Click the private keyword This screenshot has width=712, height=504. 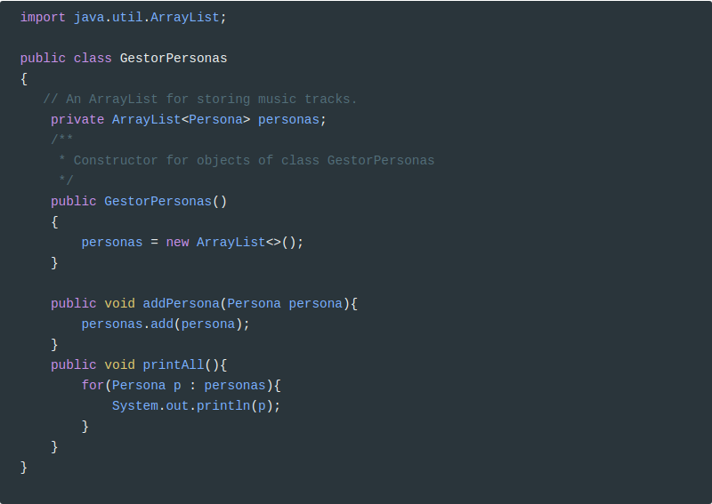point(77,119)
